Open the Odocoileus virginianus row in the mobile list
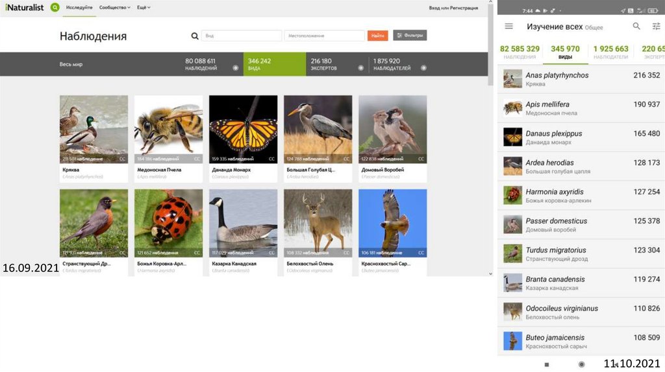The height and width of the screenshot is (372, 665). click(581, 312)
